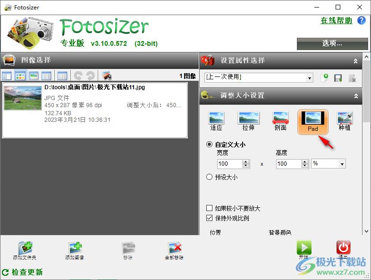The image size is (371, 280).
Task: Collapse the 调整大小设置 section
Action: click(355, 96)
